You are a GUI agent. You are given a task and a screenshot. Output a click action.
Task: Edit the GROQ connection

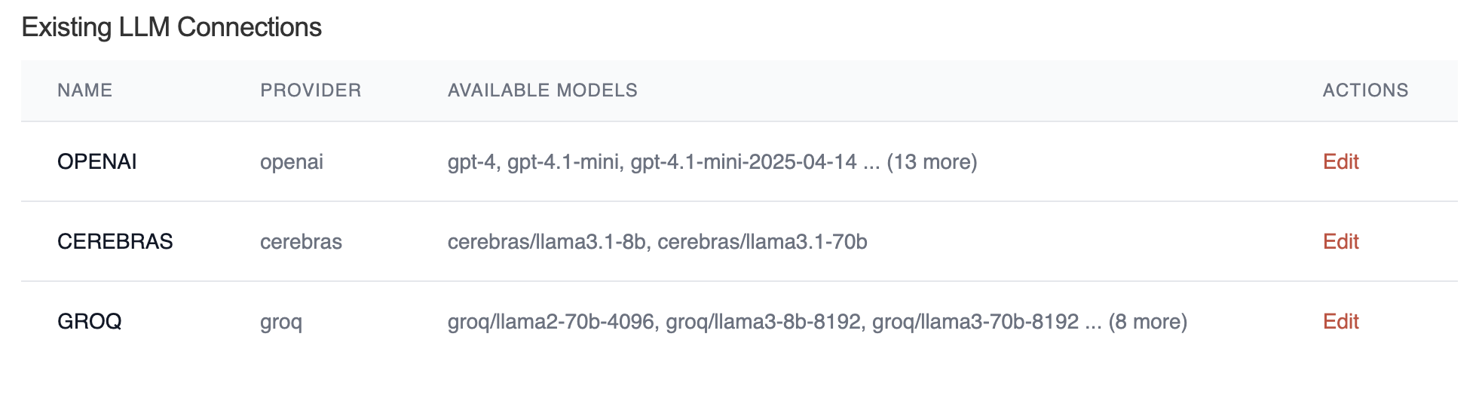point(1340,322)
